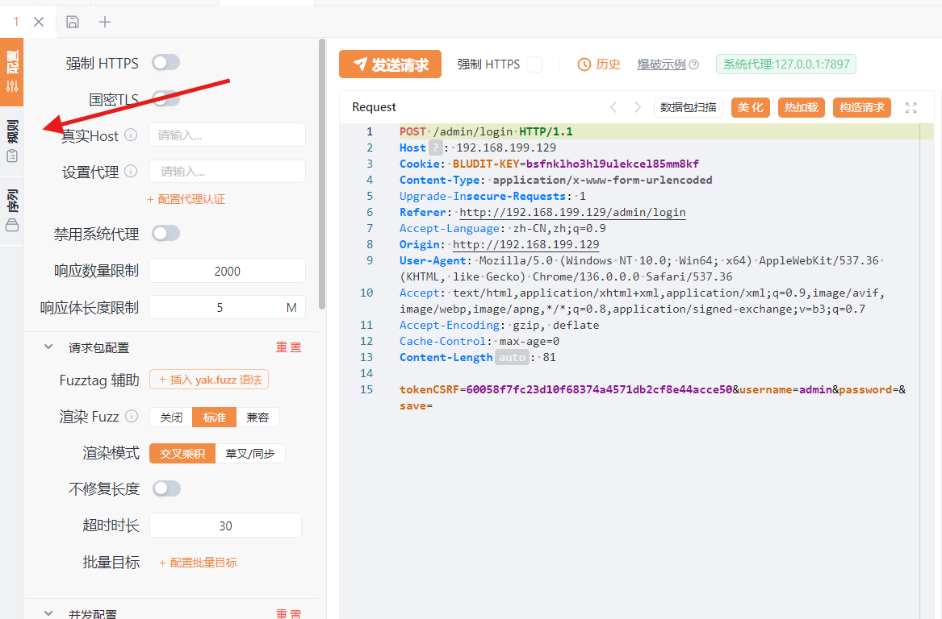This screenshot has height=619, width=942.
Task: Go to previous request with left chevron
Action: pos(613,107)
